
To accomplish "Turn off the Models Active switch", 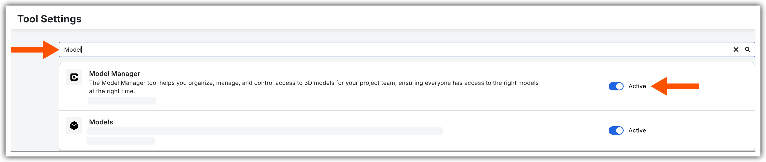I will 616,130.
